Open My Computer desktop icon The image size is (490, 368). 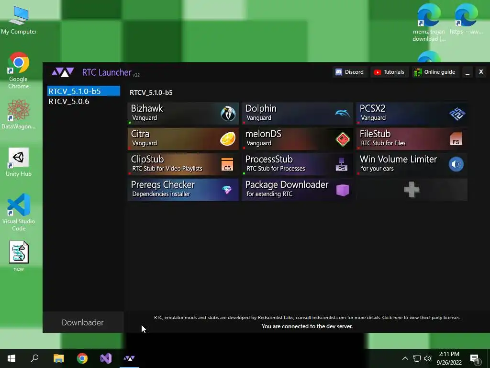[x=19, y=20]
